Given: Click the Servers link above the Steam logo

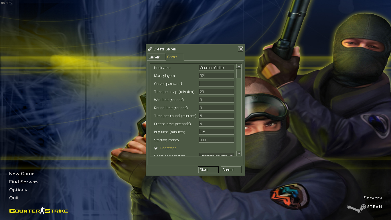Looking at the screenshot, I should [372, 198].
